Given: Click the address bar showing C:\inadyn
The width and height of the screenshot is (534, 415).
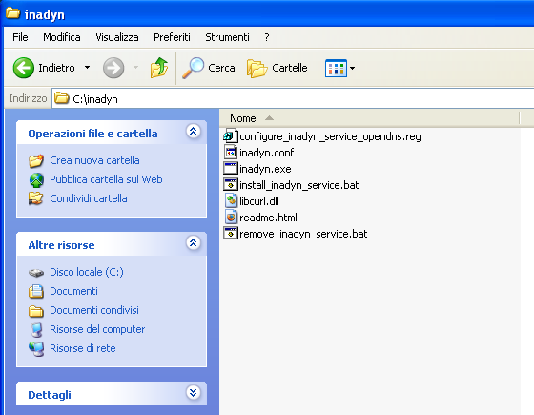Looking at the screenshot, I should pyautogui.click(x=293, y=99).
